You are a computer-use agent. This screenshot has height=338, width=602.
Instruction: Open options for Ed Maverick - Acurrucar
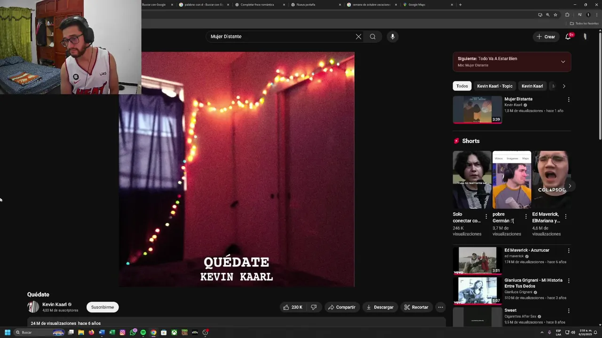[569, 251]
